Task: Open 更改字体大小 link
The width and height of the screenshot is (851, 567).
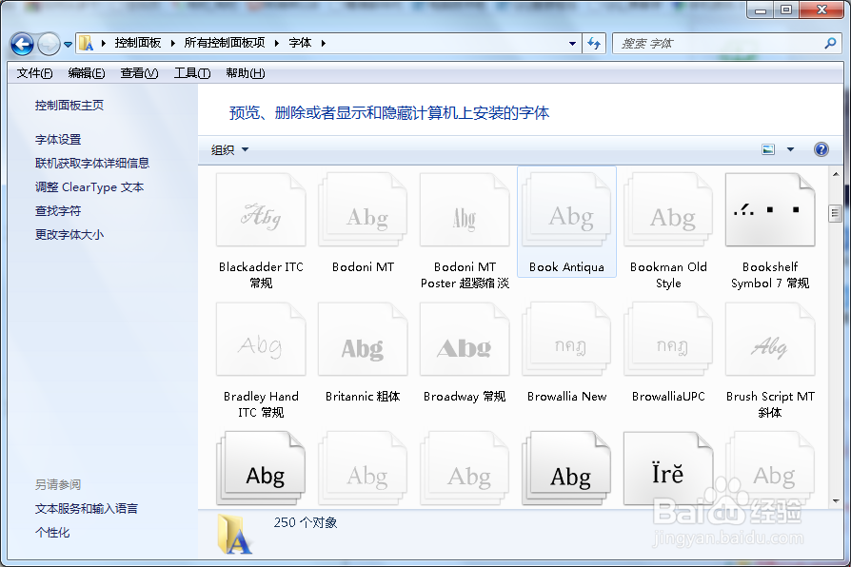Action: coord(69,234)
